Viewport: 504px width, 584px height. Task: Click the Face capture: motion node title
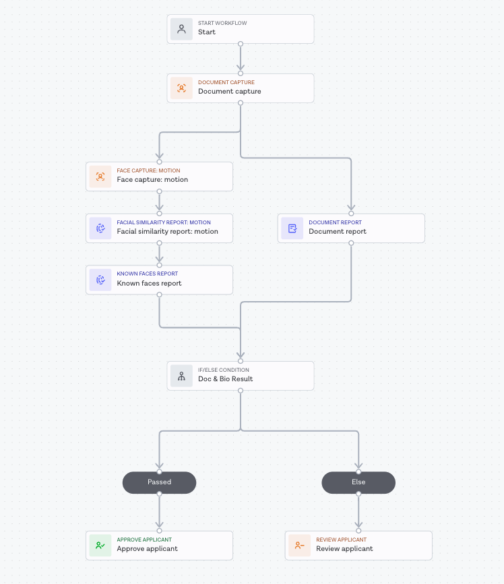[152, 180]
